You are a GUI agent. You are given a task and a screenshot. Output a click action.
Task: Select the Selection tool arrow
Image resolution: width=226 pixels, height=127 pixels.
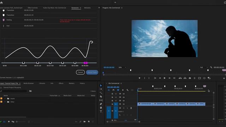[101, 85]
